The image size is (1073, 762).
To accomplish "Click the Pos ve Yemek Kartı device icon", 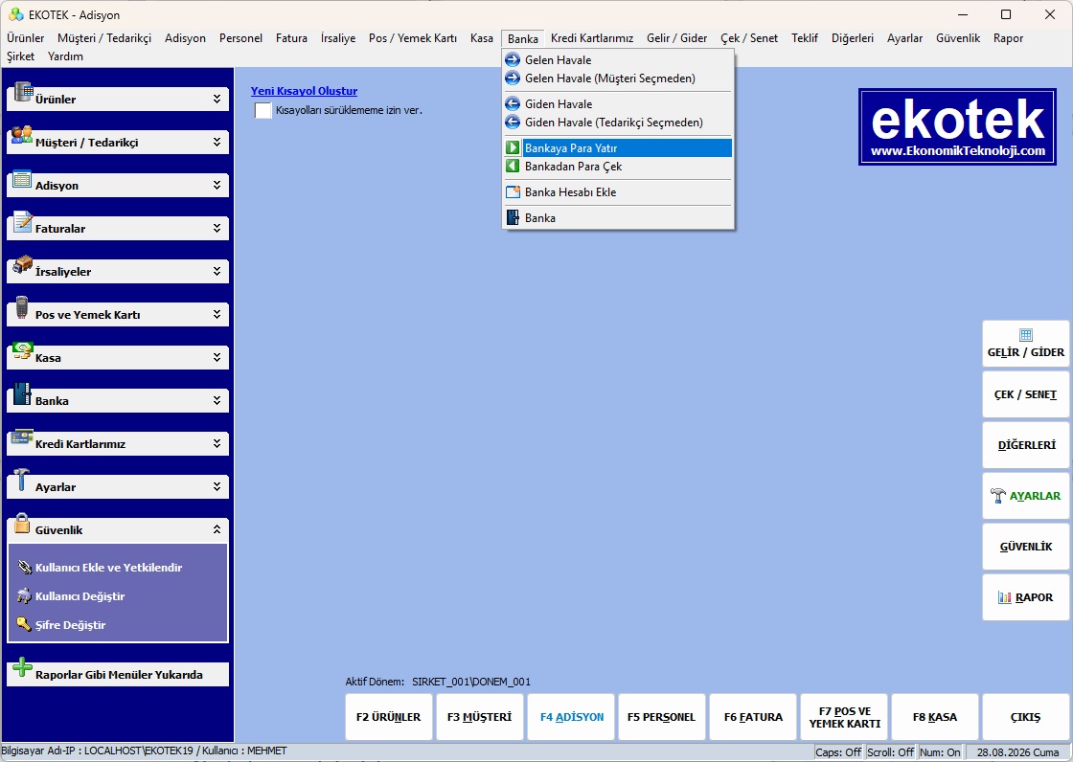I will pos(22,307).
